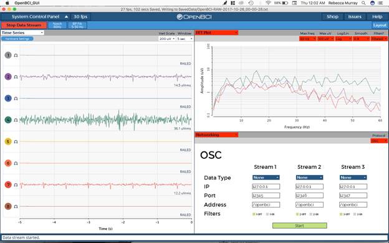The height and width of the screenshot is (243, 389).
Task: Check impedance icon for channel 5
Action: coord(16,141)
